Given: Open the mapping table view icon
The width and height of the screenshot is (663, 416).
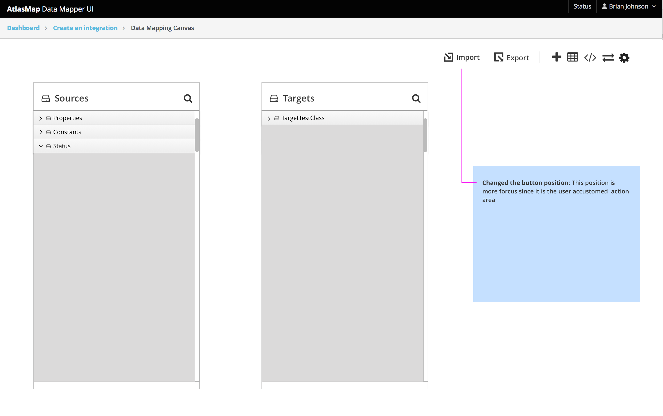Looking at the screenshot, I should click(572, 57).
